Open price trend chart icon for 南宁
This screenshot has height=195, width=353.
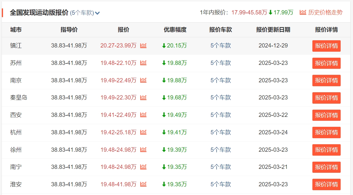point(143,167)
